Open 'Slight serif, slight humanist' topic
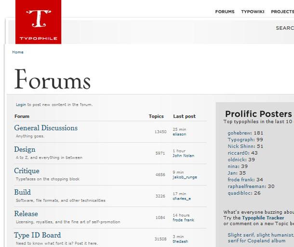The height and width of the screenshot is (247, 294). pos(261,238)
